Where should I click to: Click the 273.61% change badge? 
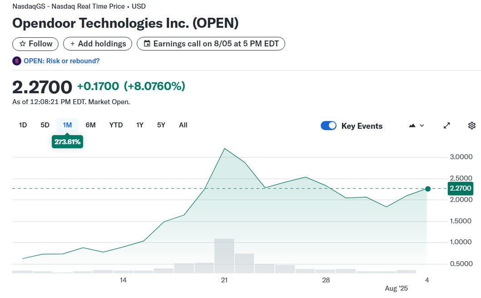click(x=67, y=141)
